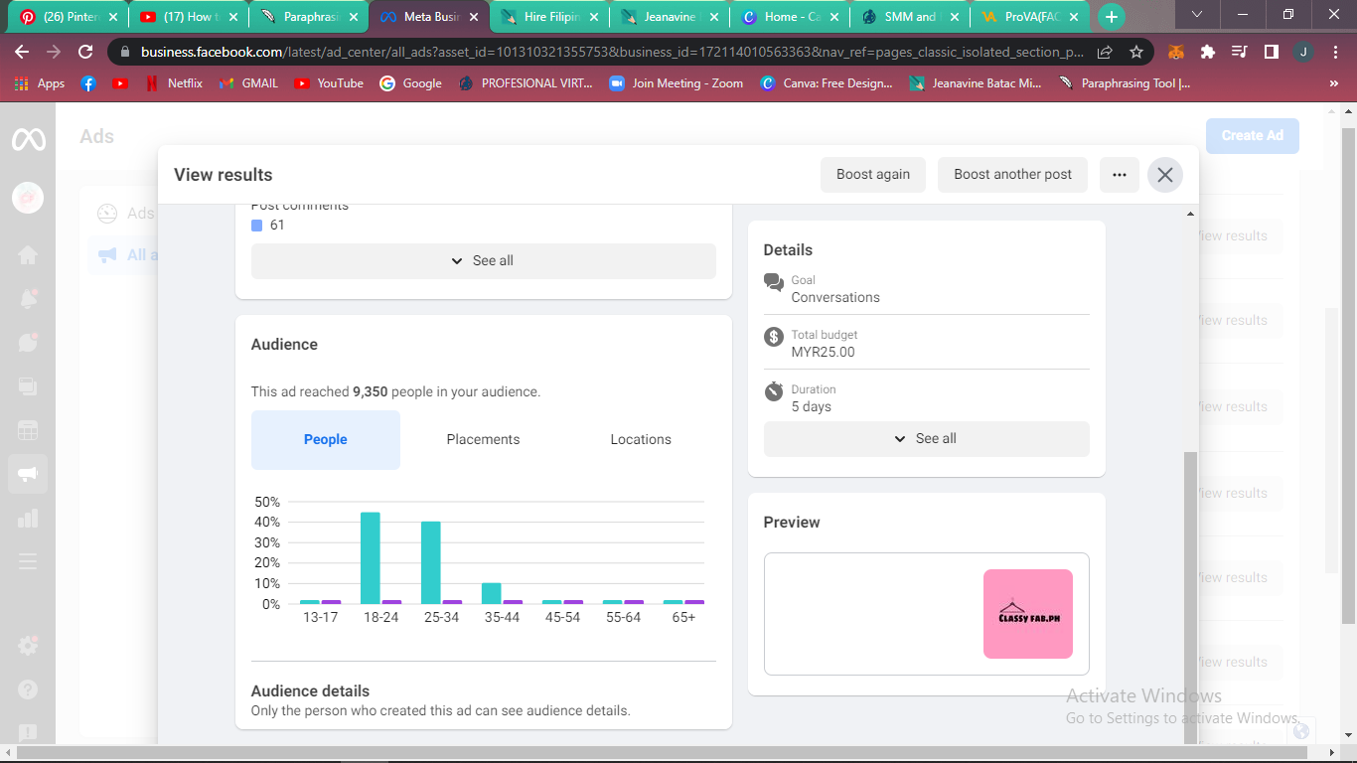1357x763 pixels.
Task: Switch to the Locations tab
Action: pyautogui.click(x=641, y=440)
